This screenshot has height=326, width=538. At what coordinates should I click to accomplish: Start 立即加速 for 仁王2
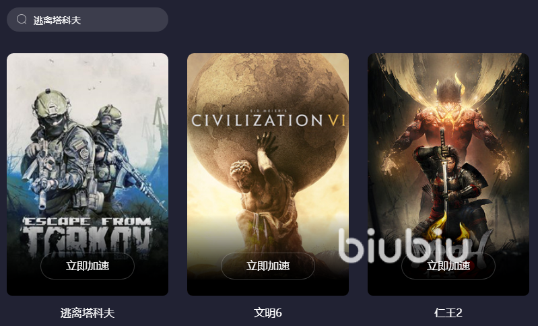pos(448,266)
